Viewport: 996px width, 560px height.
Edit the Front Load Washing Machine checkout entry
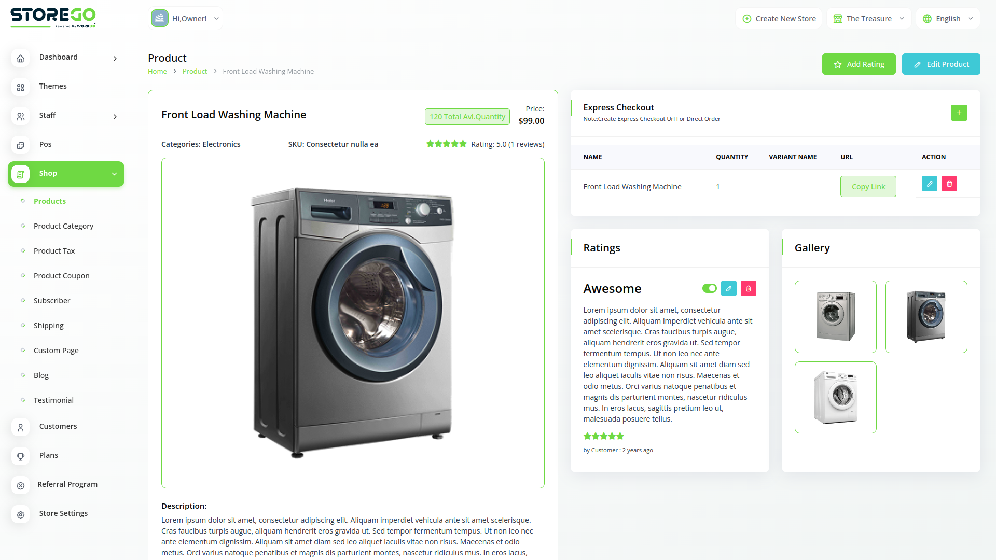pos(929,184)
